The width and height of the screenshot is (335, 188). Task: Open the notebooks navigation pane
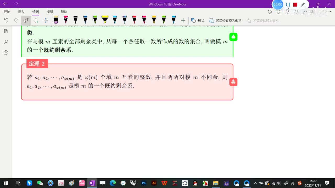click(x=6, y=31)
